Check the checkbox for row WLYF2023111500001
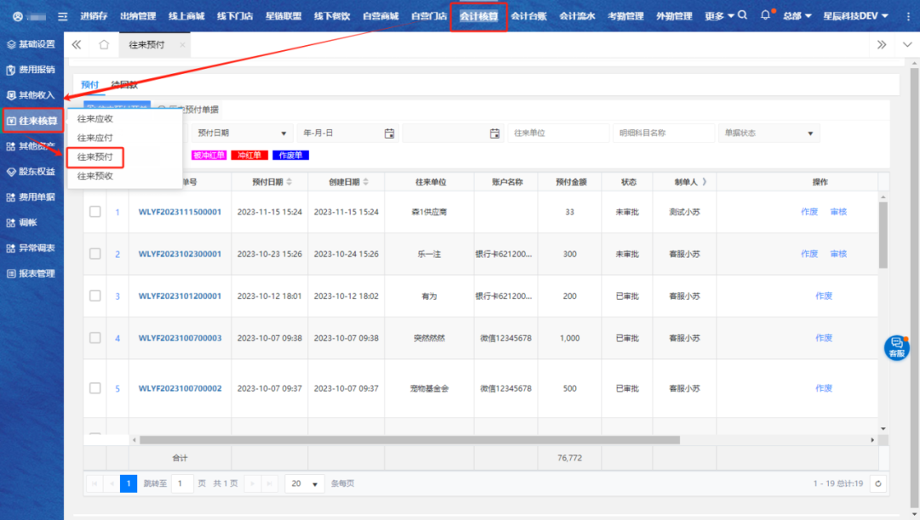This screenshot has height=520, width=920. click(95, 212)
